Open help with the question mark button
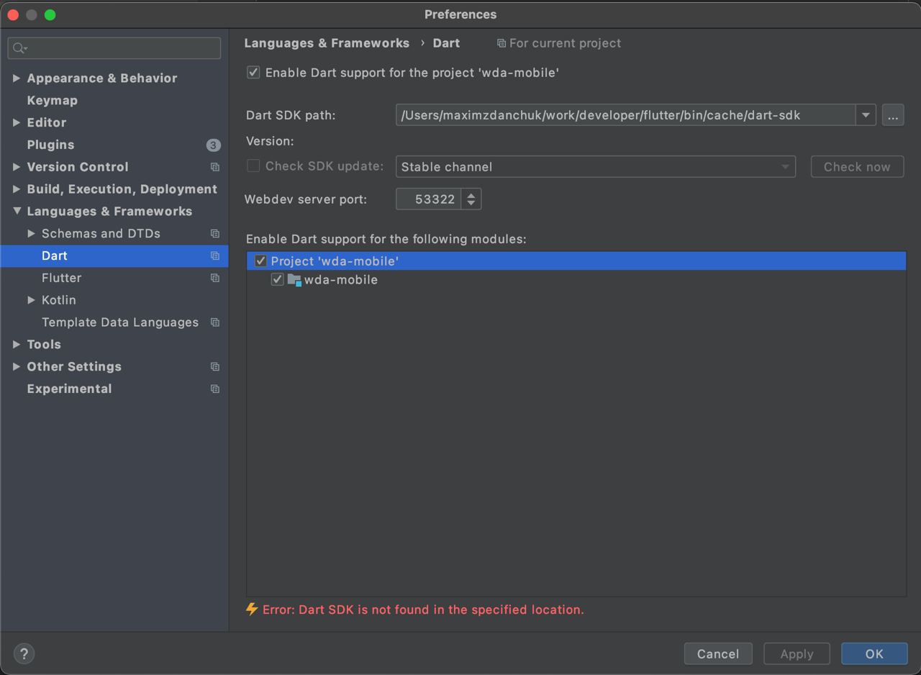 (x=24, y=653)
